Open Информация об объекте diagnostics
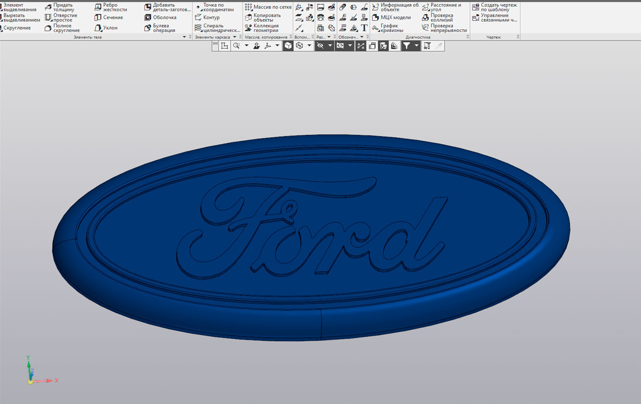641x404 pixels. click(395, 7)
